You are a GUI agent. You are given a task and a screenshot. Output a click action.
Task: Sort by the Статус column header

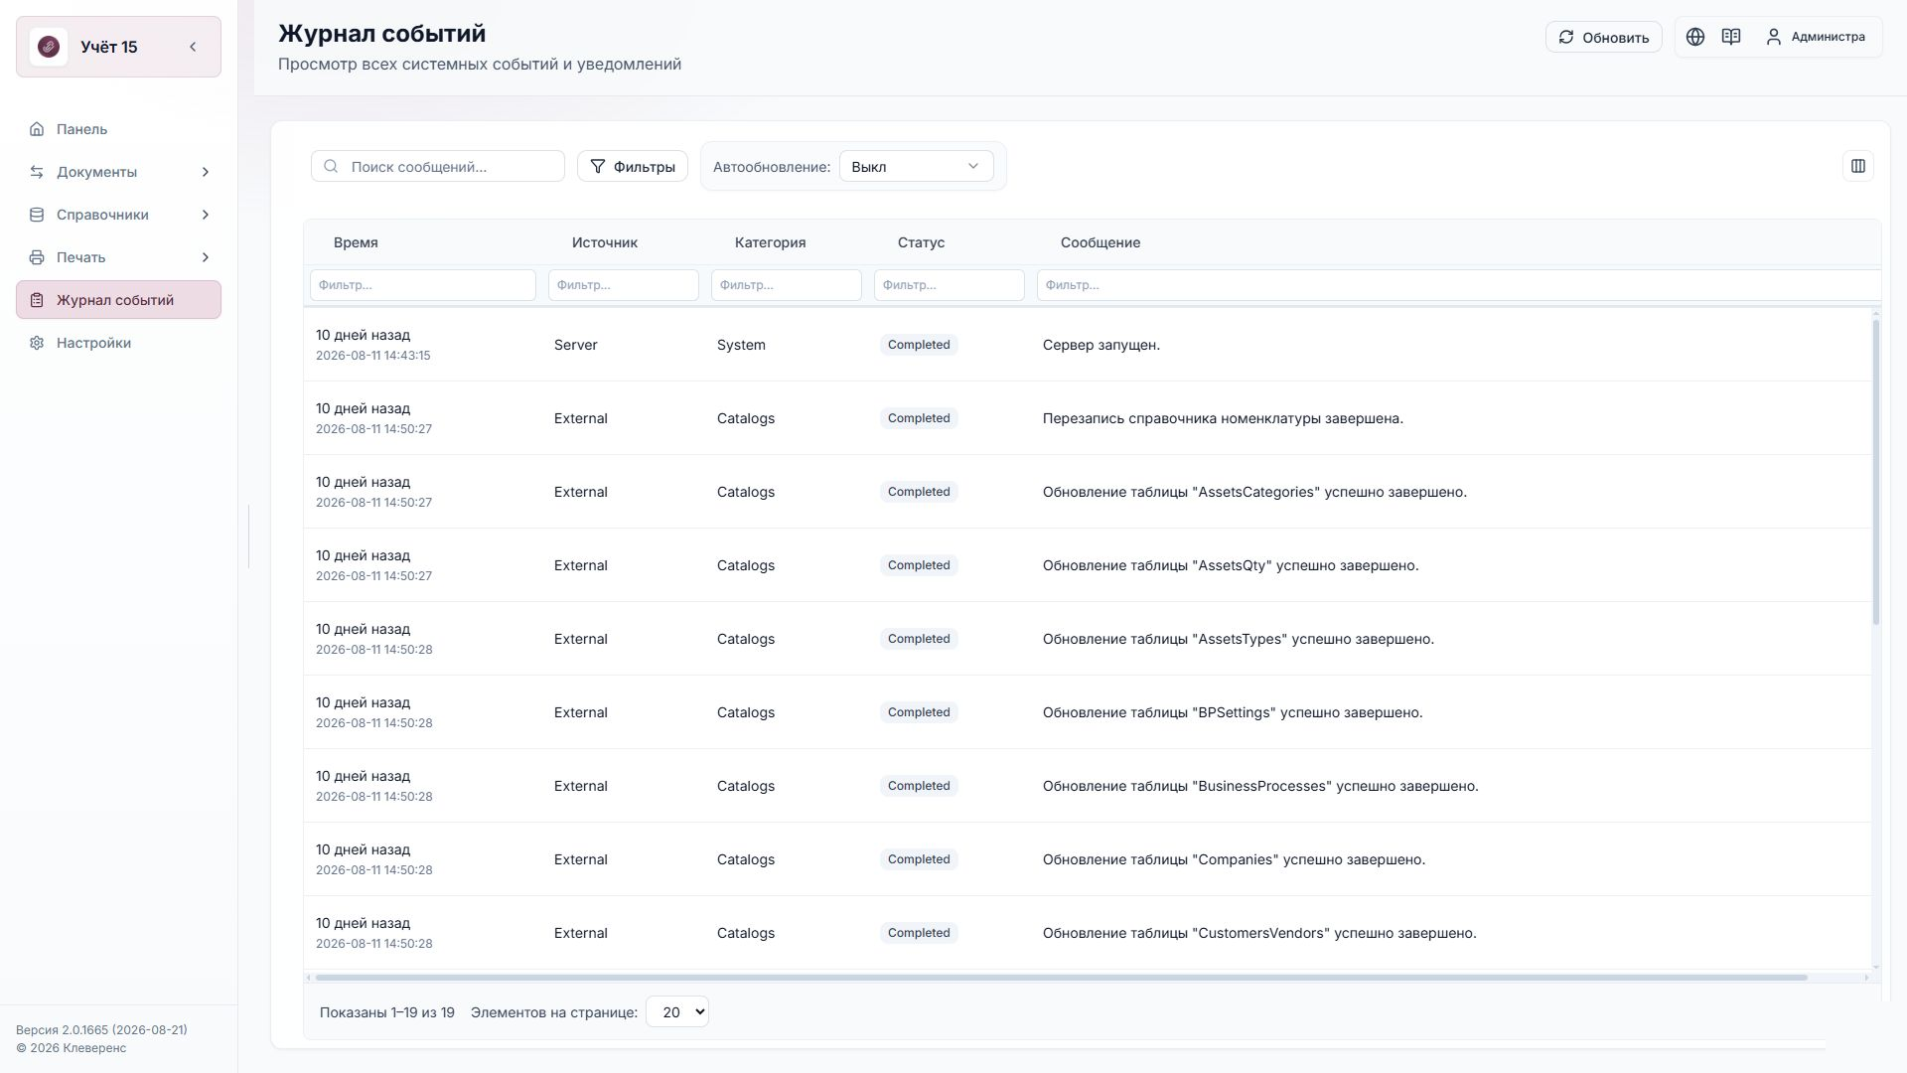tap(921, 242)
